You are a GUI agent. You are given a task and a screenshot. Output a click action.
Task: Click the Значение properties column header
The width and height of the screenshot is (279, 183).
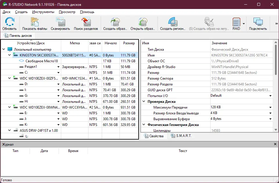pyautogui.click(x=242, y=43)
